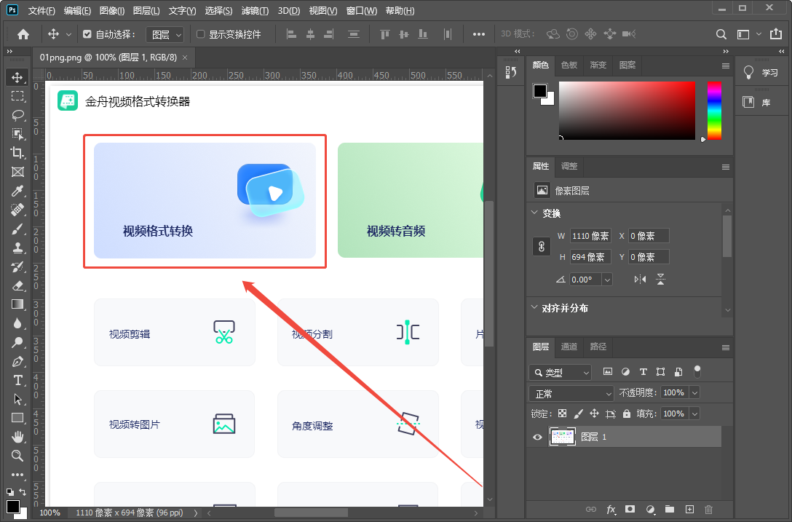Create a new layer
Screen dimensions: 792x522
[x=689, y=510]
